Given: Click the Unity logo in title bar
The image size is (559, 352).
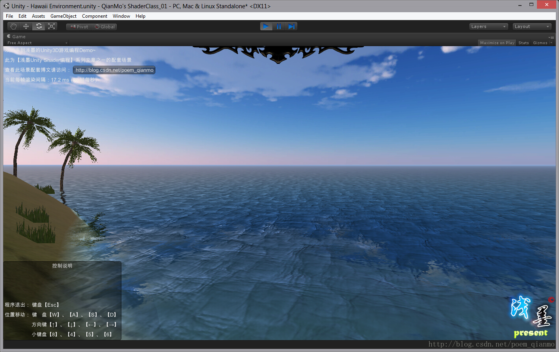Looking at the screenshot, I should click(6, 6).
